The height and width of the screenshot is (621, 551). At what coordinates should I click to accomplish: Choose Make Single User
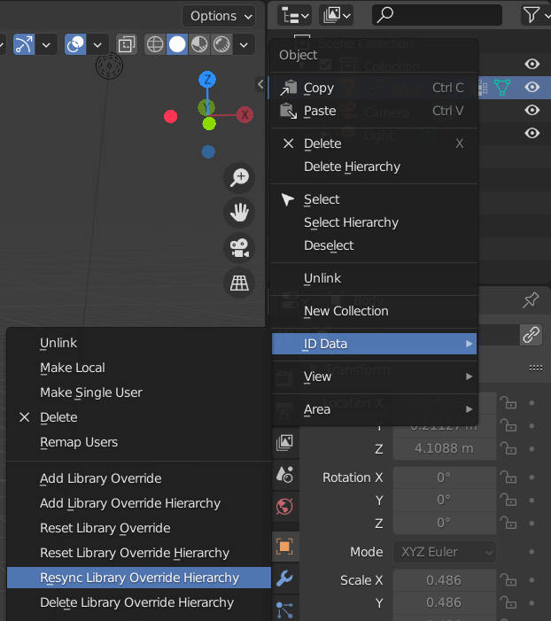[x=139, y=392]
